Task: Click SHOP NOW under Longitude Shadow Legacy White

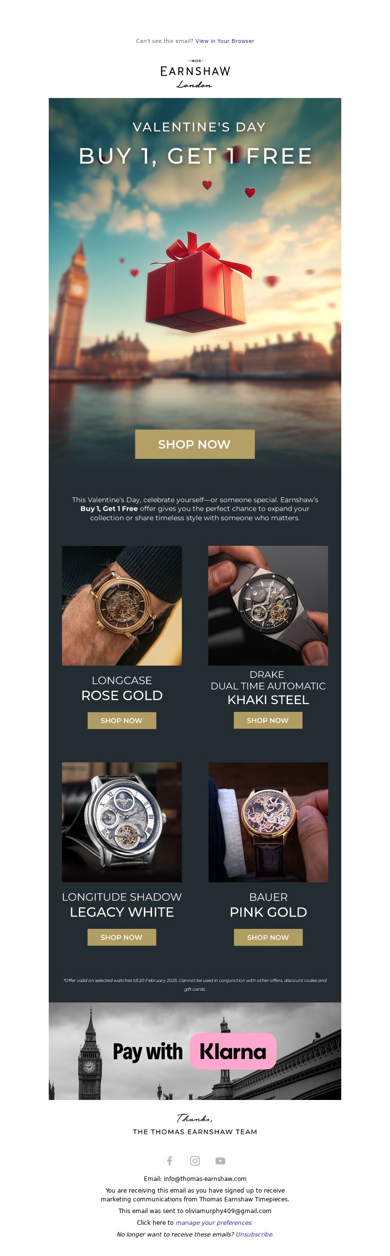Action: tap(122, 937)
